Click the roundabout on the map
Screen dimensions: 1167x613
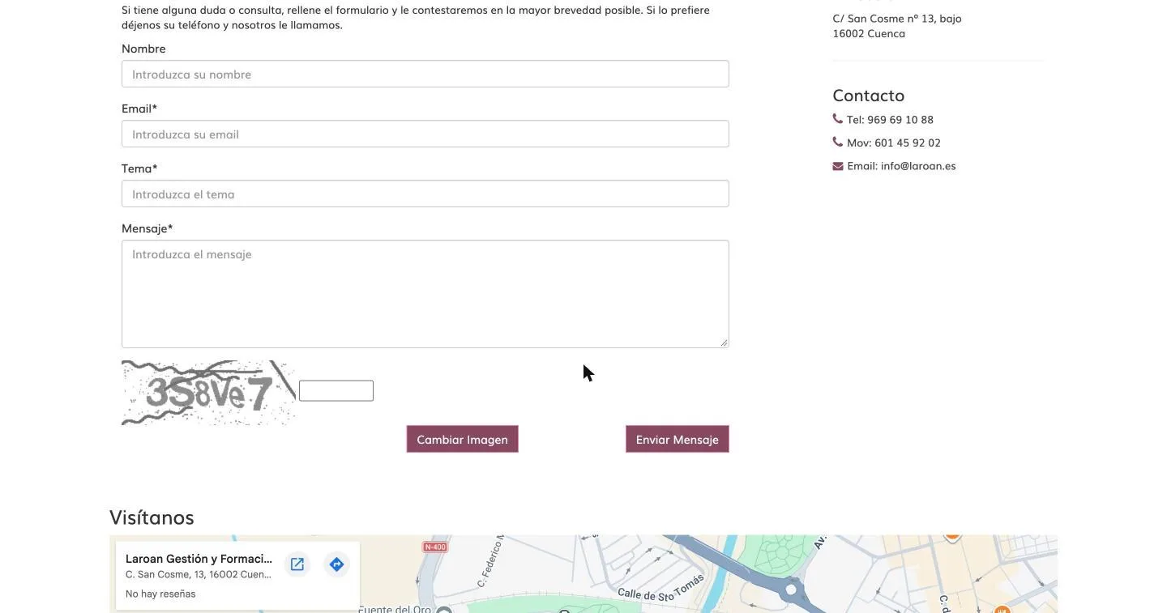[x=791, y=590]
